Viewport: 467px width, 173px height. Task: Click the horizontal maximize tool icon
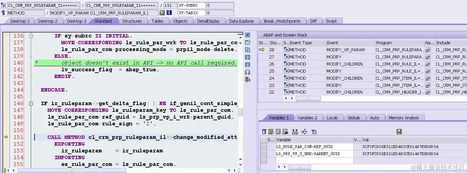[248, 65]
